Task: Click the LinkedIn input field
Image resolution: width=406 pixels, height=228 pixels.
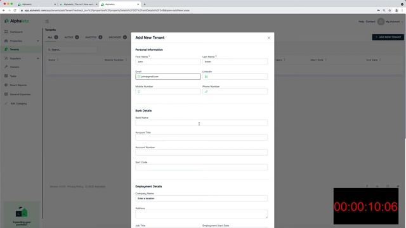Action: coord(235,77)
